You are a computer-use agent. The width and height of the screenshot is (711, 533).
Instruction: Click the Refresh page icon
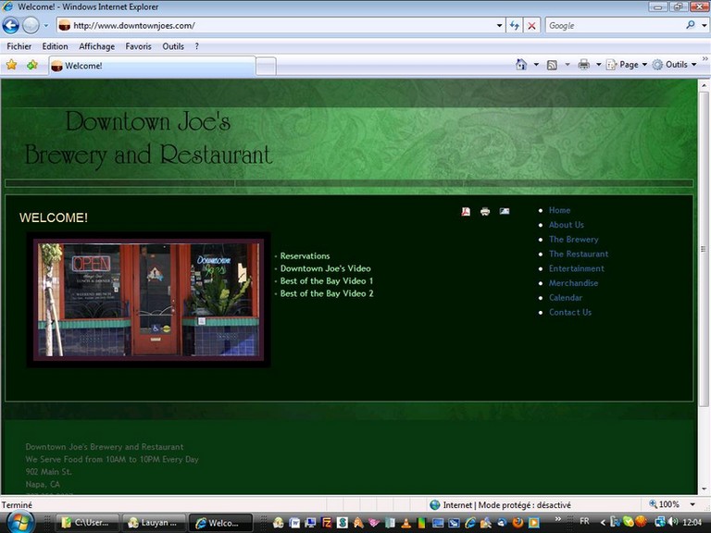[515, 25]
